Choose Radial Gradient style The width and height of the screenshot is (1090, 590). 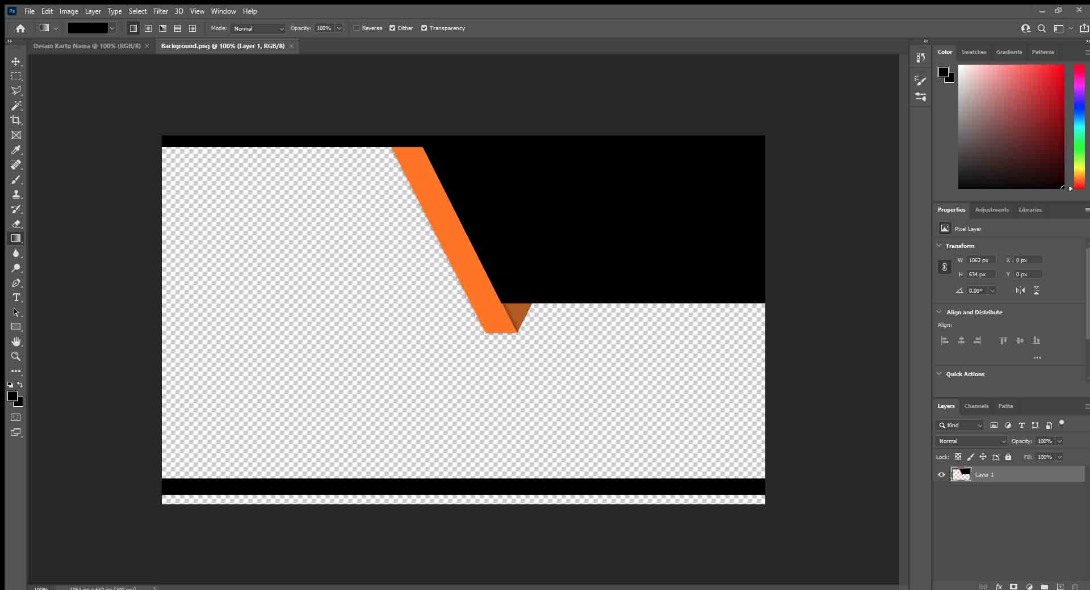148,28
